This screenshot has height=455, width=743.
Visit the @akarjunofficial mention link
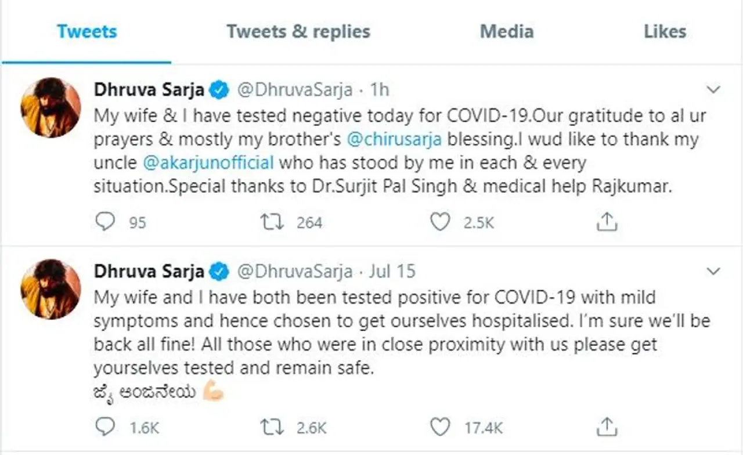coord(208,163)
